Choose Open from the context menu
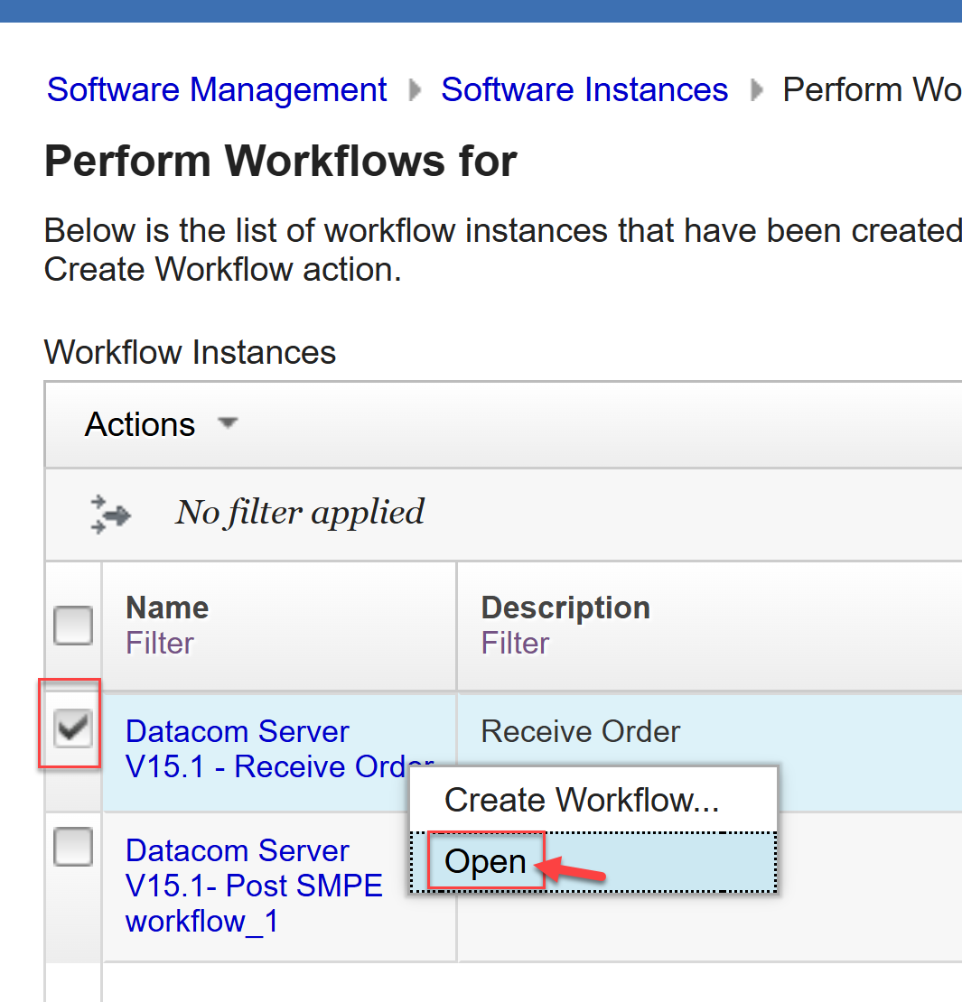 (x=486, y=862)
